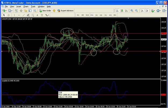Viewport: 168px width, 108px height.
Task: Switch timeframe to MN
Action: click(115, 15)
